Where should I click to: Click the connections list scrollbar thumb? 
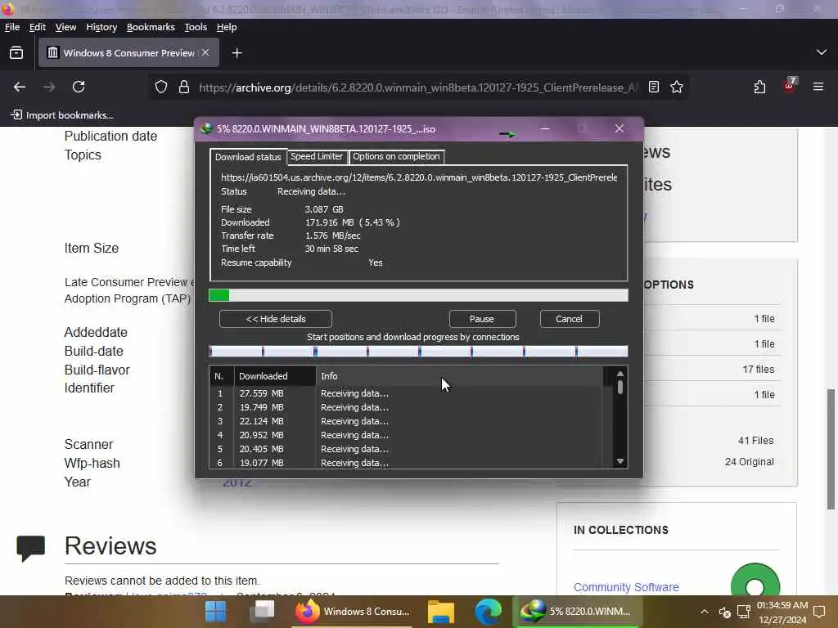pos(620,387)
